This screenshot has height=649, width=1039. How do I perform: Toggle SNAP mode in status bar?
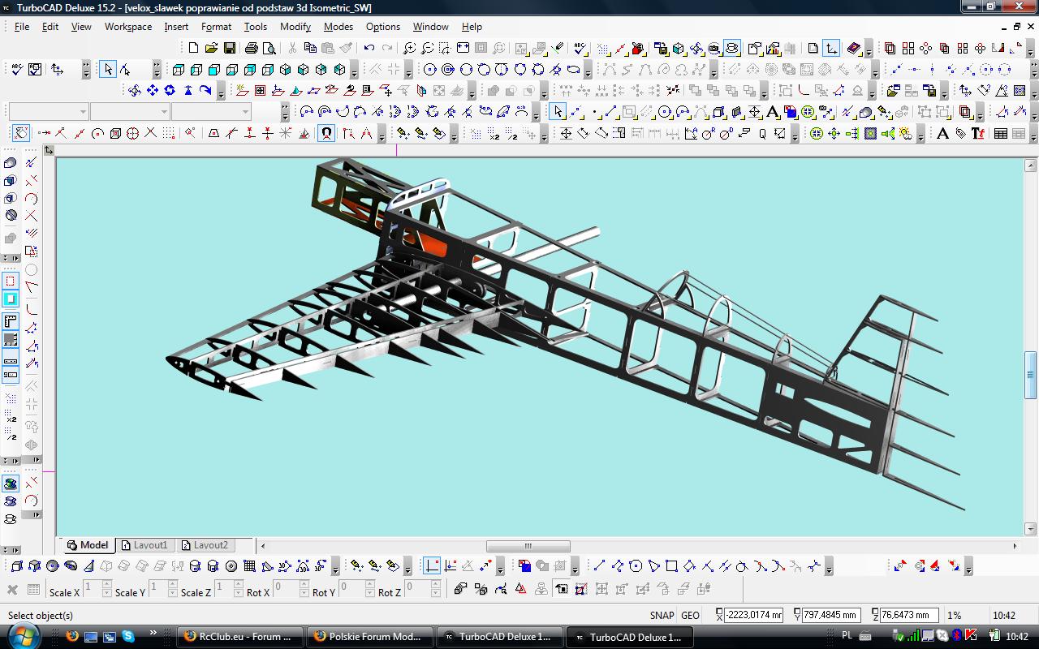662,615
